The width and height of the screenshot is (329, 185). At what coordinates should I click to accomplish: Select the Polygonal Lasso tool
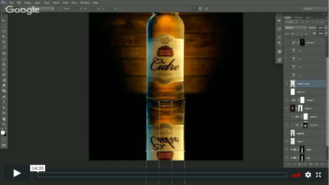coord(4,32)
